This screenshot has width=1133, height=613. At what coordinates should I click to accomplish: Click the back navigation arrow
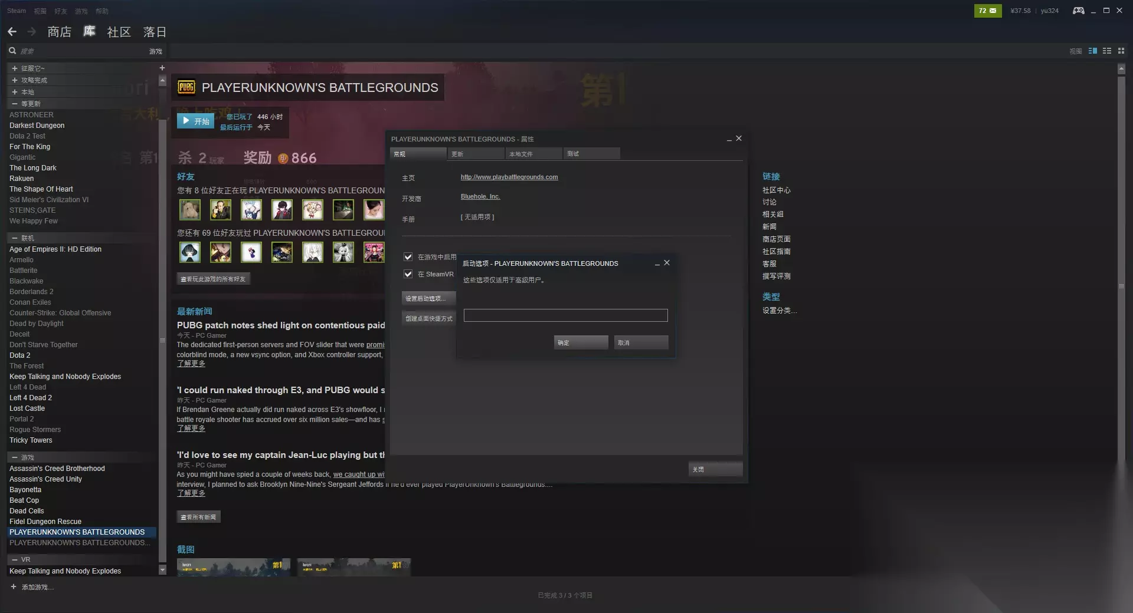12,32
